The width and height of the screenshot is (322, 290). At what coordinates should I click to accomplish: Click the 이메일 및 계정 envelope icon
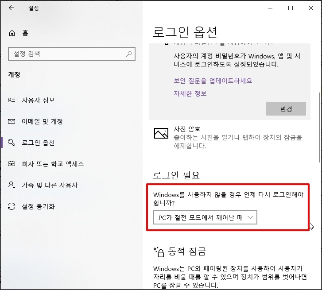click(x=12, y=121)
